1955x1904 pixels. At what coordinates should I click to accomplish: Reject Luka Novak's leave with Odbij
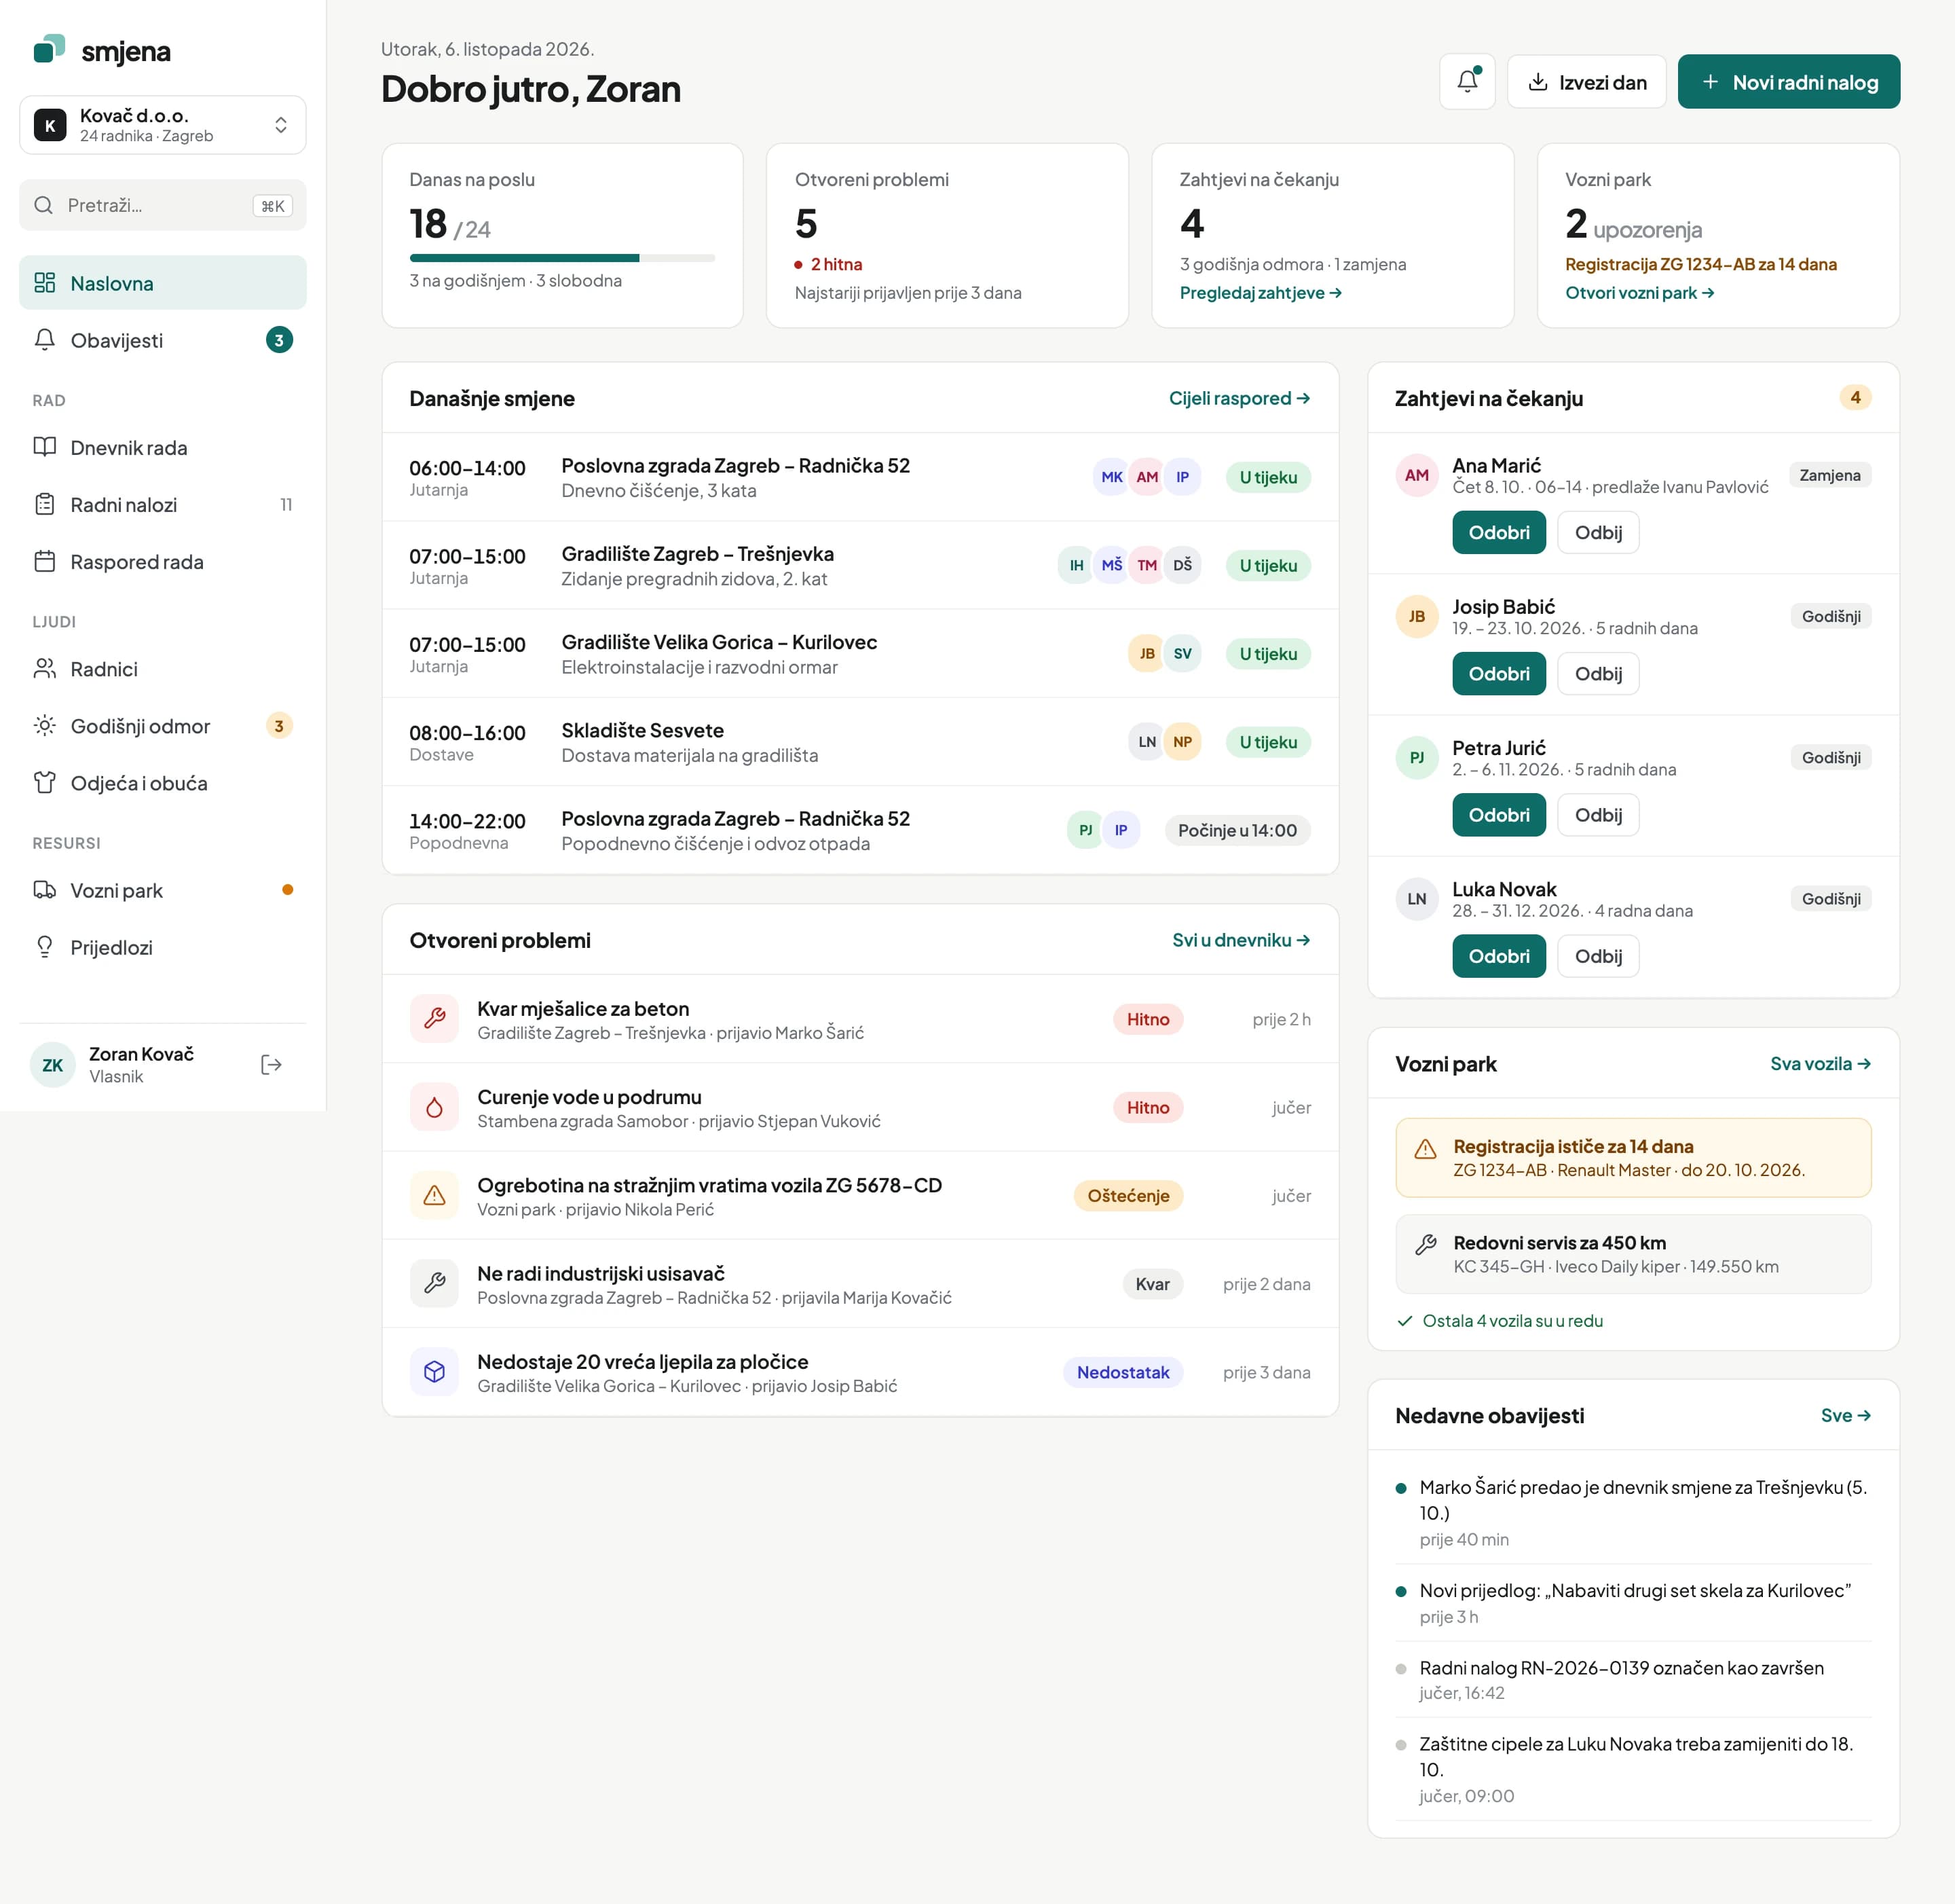1598,956
